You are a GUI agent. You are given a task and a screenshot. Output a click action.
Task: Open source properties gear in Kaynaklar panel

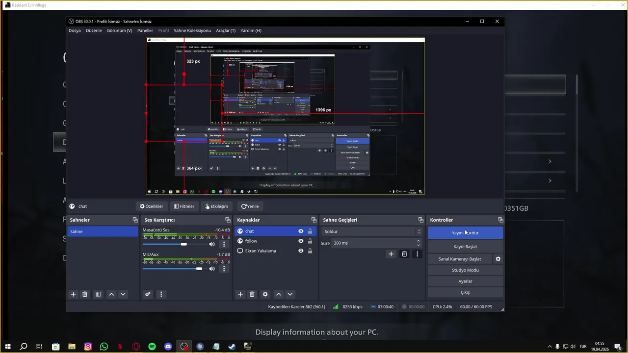[265, 294]
